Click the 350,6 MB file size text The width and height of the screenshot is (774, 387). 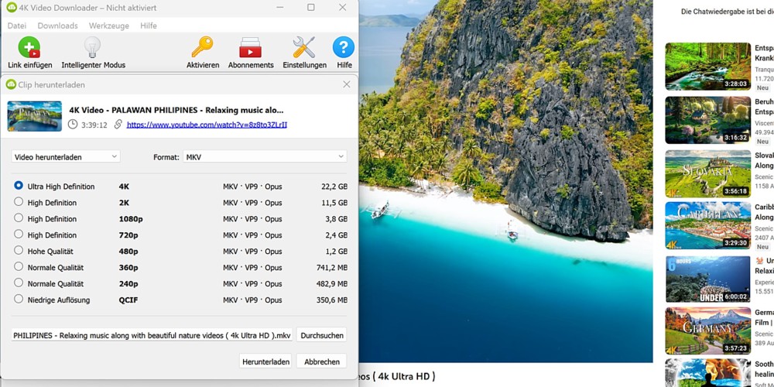pos(332,300)
